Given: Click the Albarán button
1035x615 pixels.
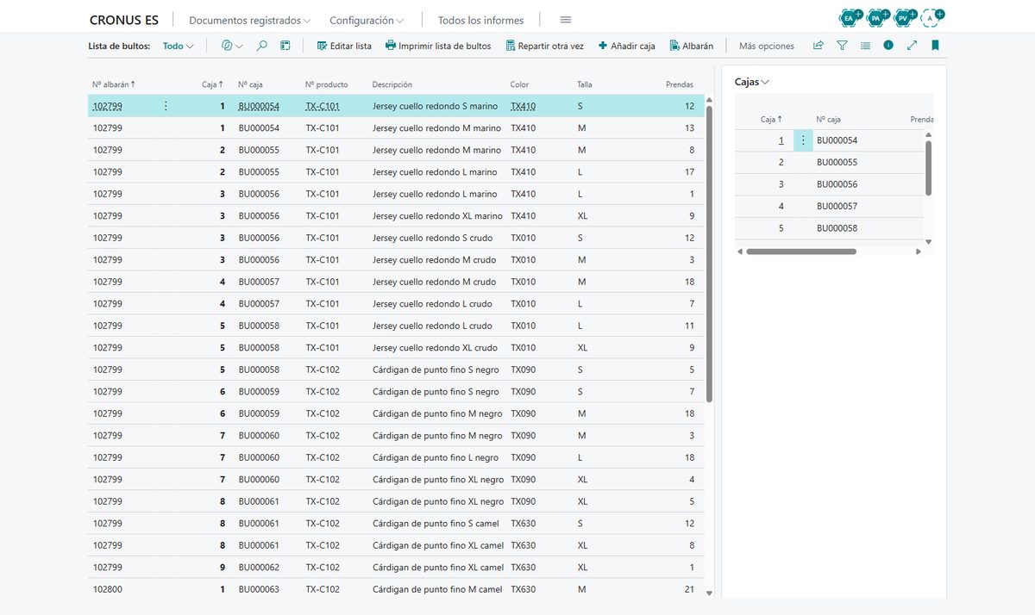Looking at the screenshot, I should (x=691, y=46).
